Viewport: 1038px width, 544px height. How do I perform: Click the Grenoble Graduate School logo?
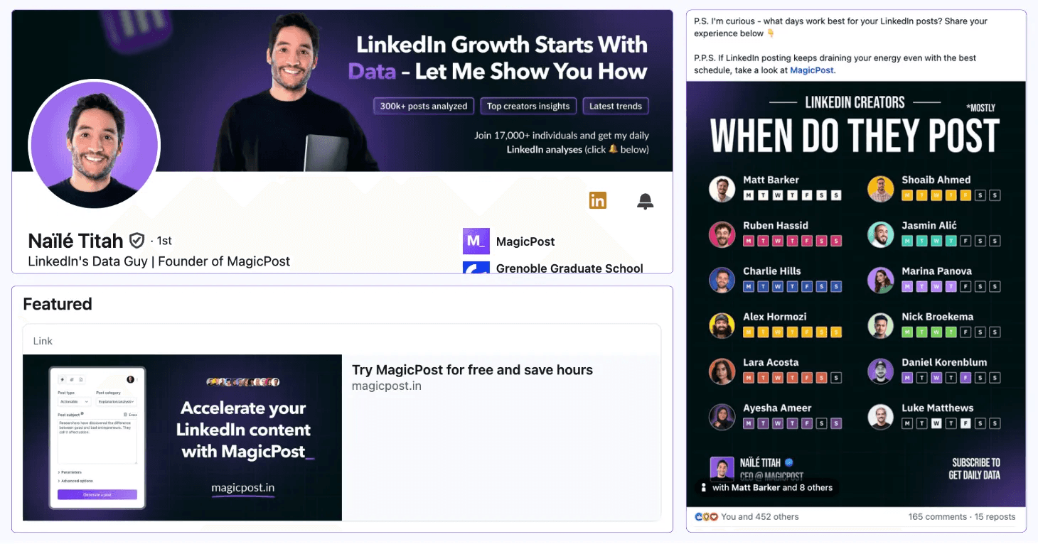[476, 268]
